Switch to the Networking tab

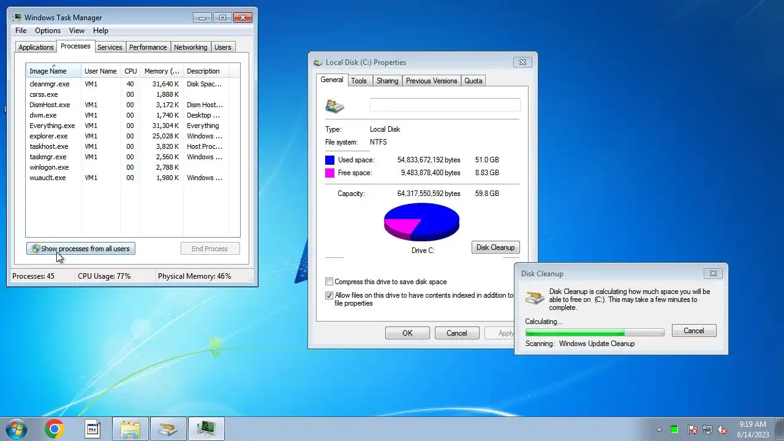(190, 47)
